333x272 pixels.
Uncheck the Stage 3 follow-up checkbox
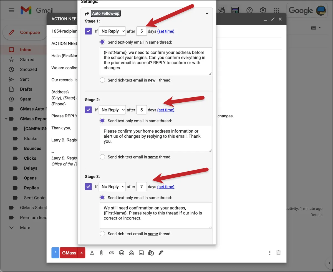point(88,187)
